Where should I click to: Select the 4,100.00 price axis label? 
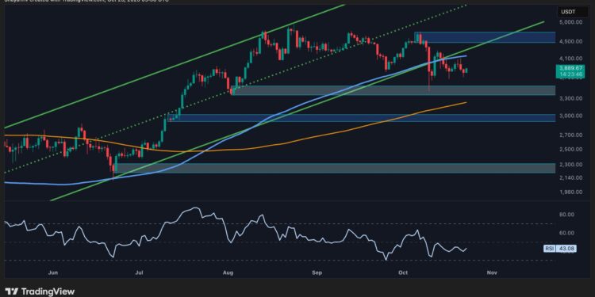click(570, 59)
